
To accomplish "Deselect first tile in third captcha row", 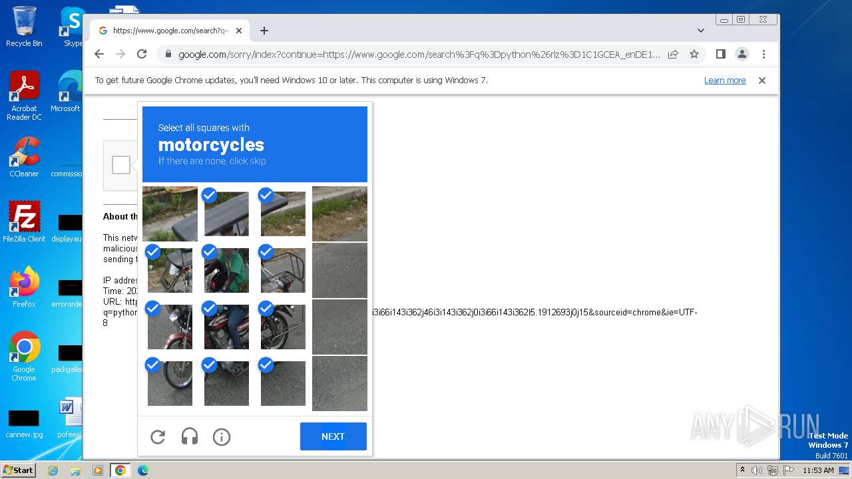I will click(170, 327).
